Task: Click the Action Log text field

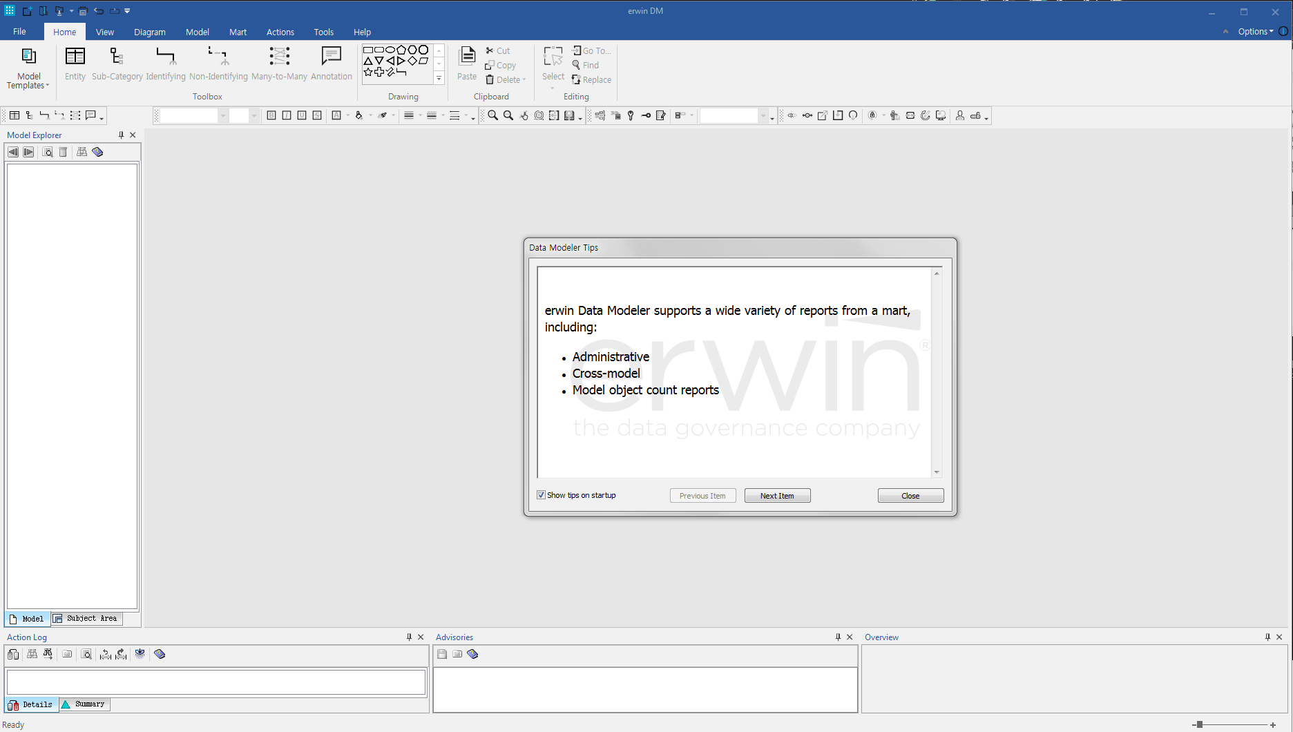Action: click(216, 682)
